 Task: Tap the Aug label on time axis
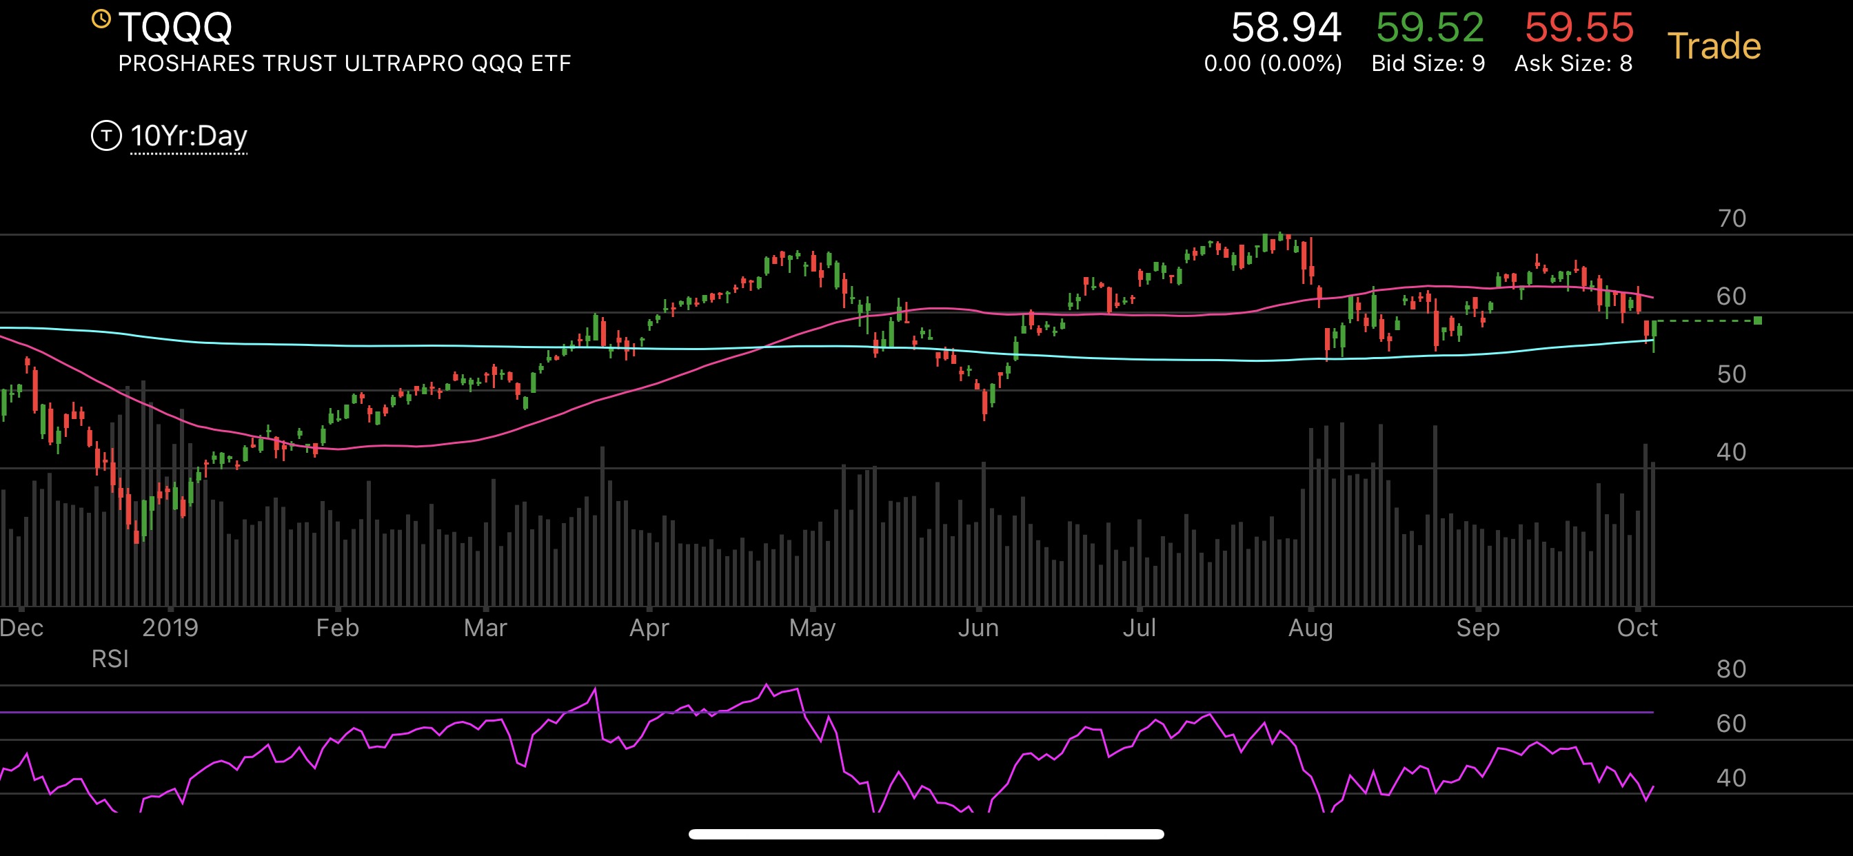click(x=1310, y=628)
